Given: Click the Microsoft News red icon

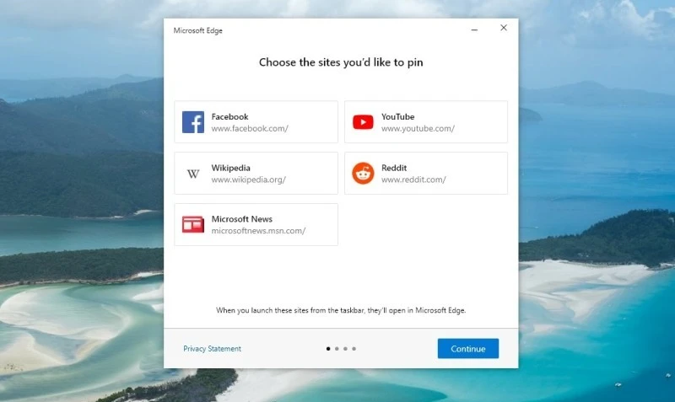Looking at the screenshot, I should click(x=193, y=225).
